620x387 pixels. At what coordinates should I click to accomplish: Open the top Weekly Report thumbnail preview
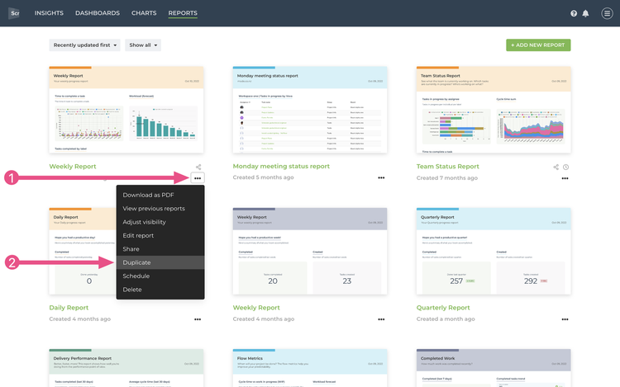126,110
